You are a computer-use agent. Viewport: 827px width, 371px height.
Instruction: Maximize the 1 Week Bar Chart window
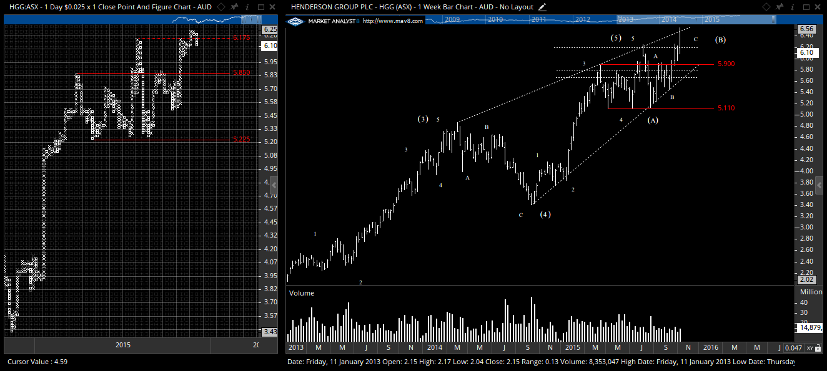coord(806,7)
